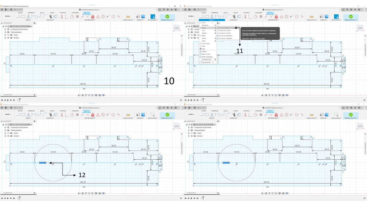Choose 'Círculo de 3 tangentes' in top-right menu

228,38
